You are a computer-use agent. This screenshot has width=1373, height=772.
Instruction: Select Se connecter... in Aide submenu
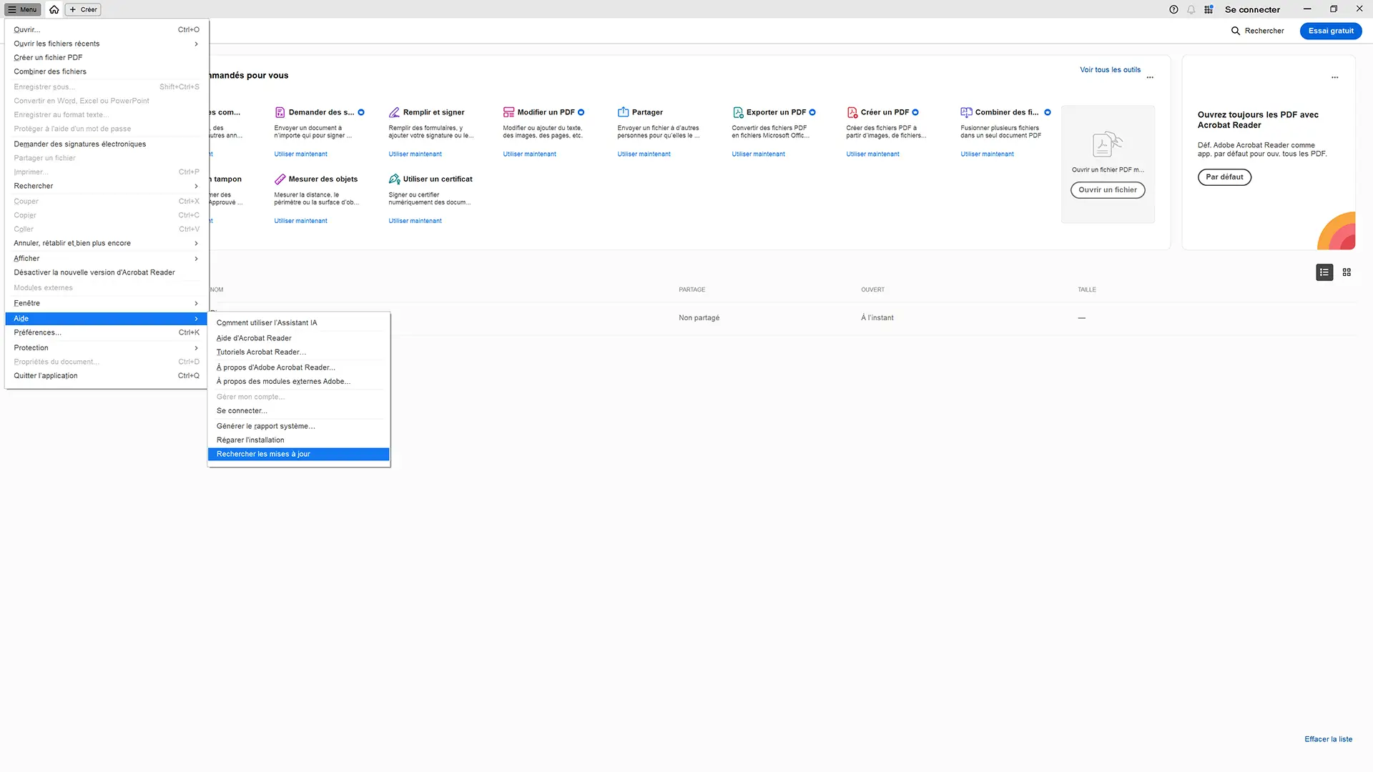tap(298, 411)
